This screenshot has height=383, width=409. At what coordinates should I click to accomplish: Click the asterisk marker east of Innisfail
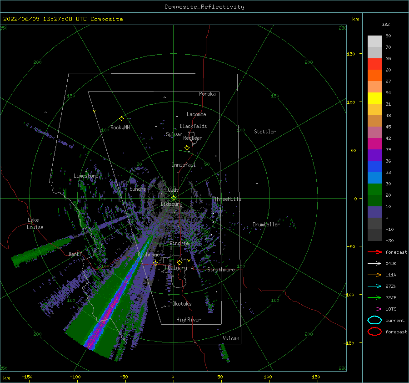(216, 156)
